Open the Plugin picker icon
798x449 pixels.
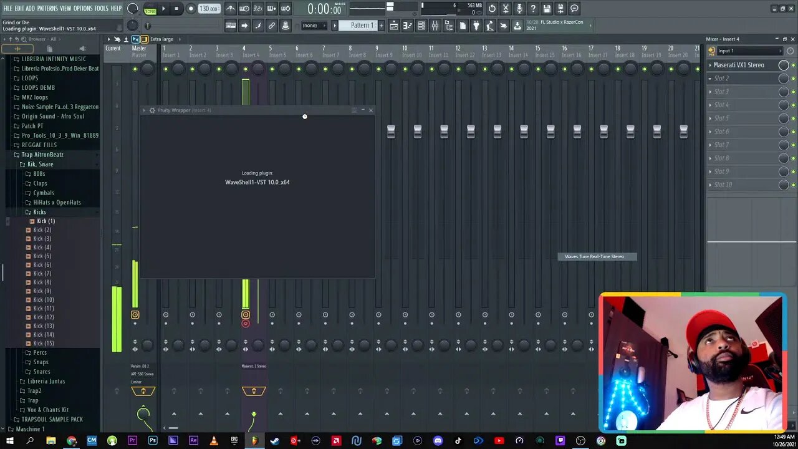(476, 26)
